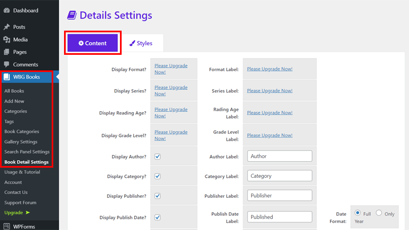This screenshot has width=409, height=230.
Task: Disable the Display Publisher checkbox
Action: 158,196
